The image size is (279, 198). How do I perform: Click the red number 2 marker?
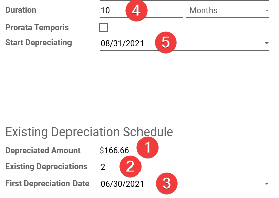point(130,166)
